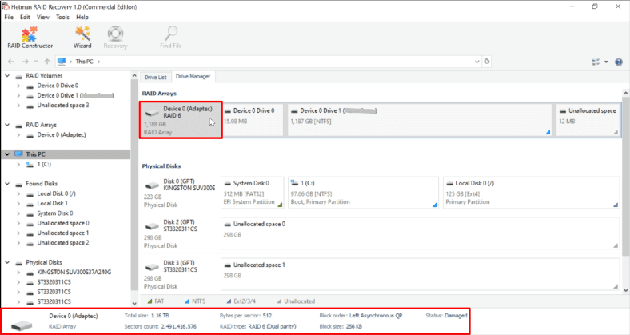Click the address bar input field
The height and width of the screenshot is (335, 630).
[x=269, y=62]
